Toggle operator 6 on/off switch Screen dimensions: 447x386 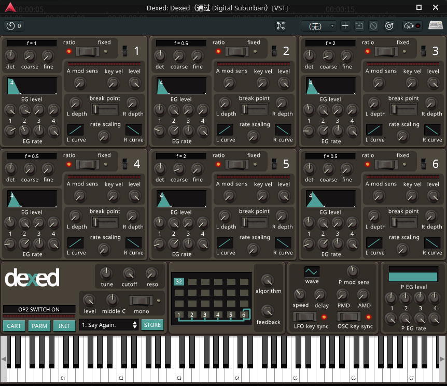click(424, 164)
